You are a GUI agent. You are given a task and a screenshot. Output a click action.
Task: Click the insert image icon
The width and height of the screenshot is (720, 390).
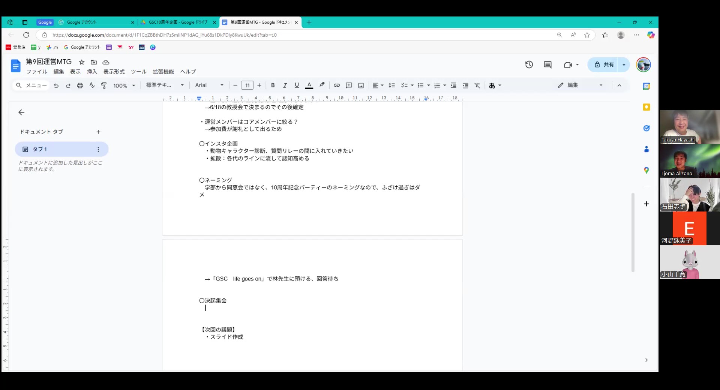[361, 85]
